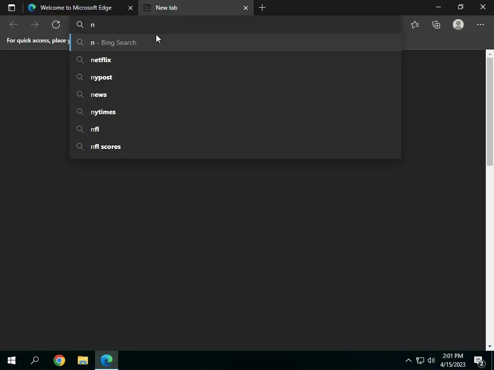
Task: Click 'For quick access' favorites bar text
Action: [38, 40]
